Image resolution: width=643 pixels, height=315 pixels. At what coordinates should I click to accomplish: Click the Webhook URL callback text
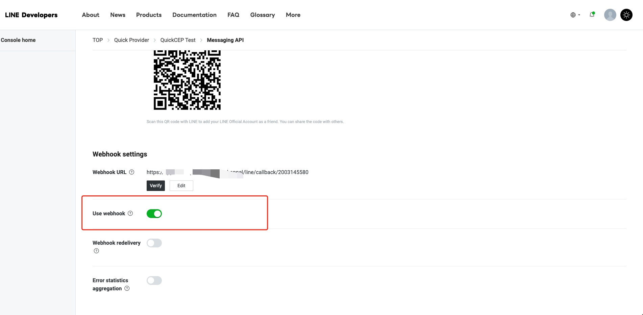tap(227, 172)
